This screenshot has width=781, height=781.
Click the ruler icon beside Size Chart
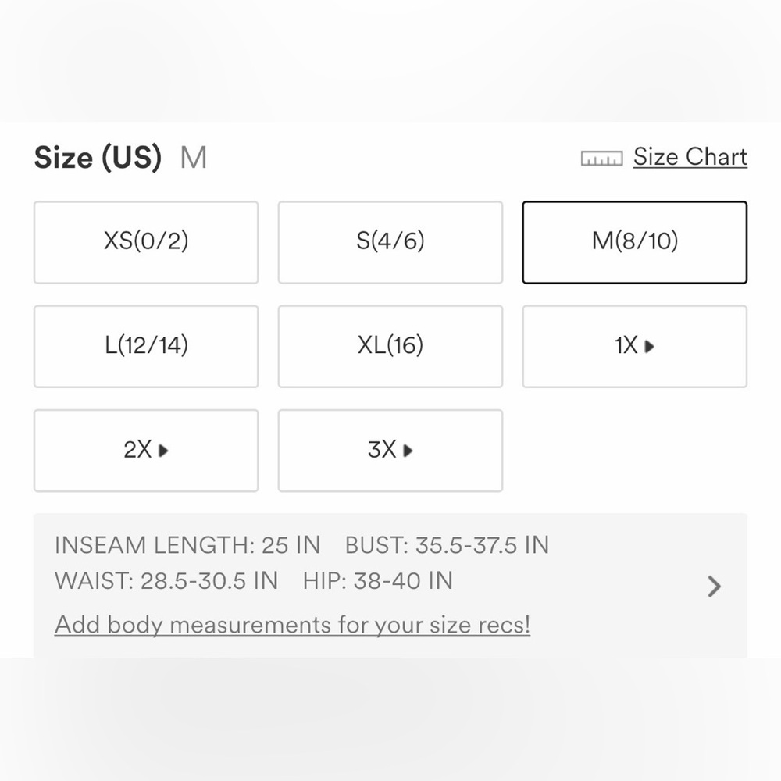tap(601, 159)
